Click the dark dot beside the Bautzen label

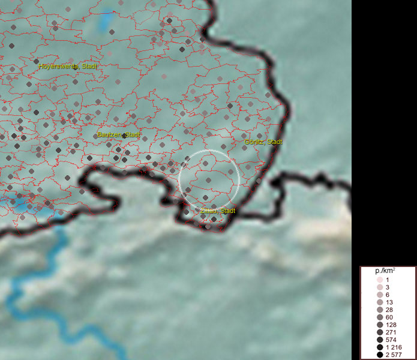pyautogui.click(x=124, y=136)
